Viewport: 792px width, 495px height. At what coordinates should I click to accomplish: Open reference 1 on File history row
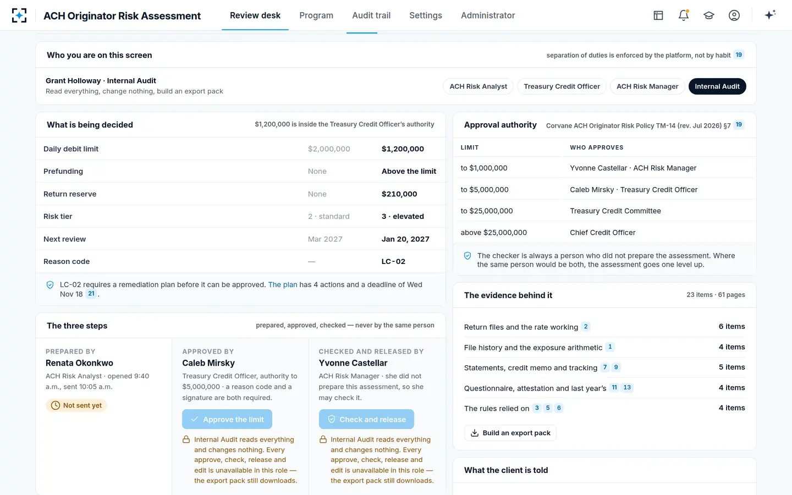tap(609, 347)
